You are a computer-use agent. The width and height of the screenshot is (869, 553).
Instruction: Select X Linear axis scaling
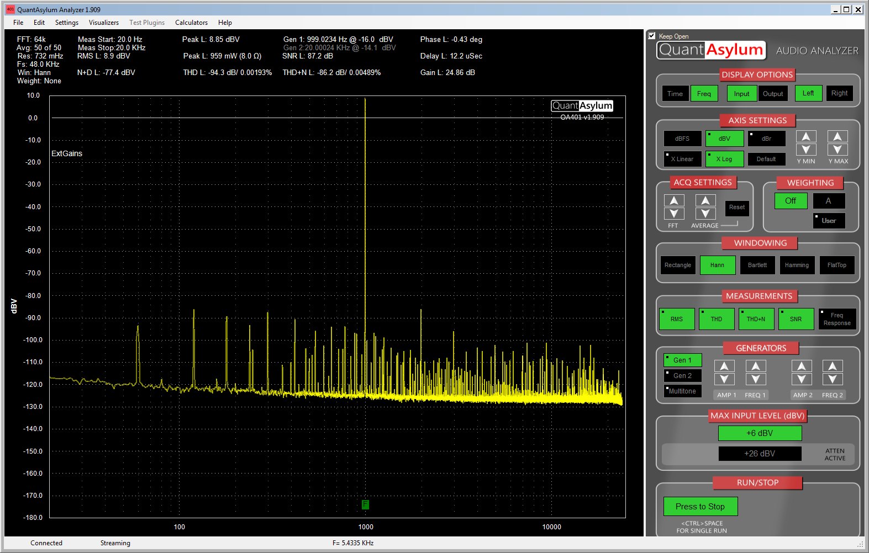point(682,159)
